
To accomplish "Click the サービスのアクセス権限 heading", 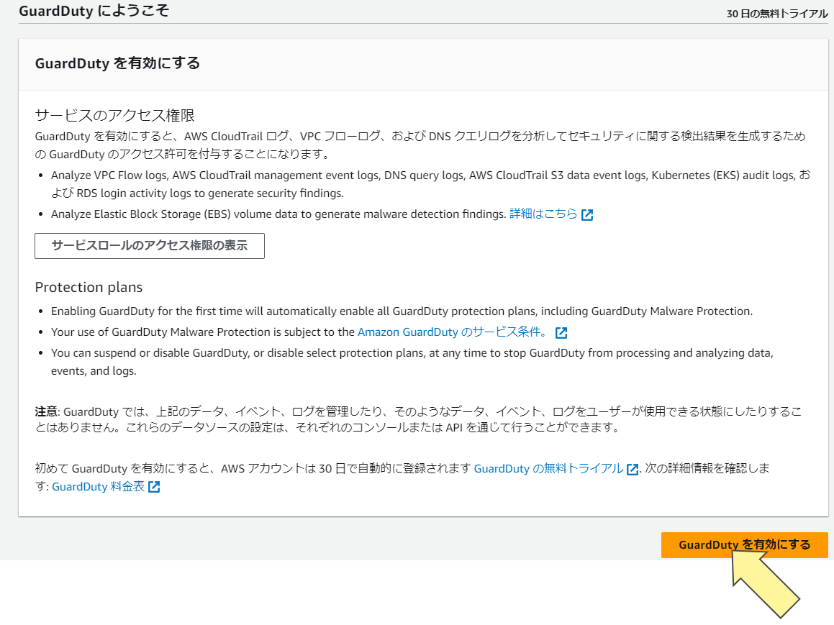I will tap(115, 115).
